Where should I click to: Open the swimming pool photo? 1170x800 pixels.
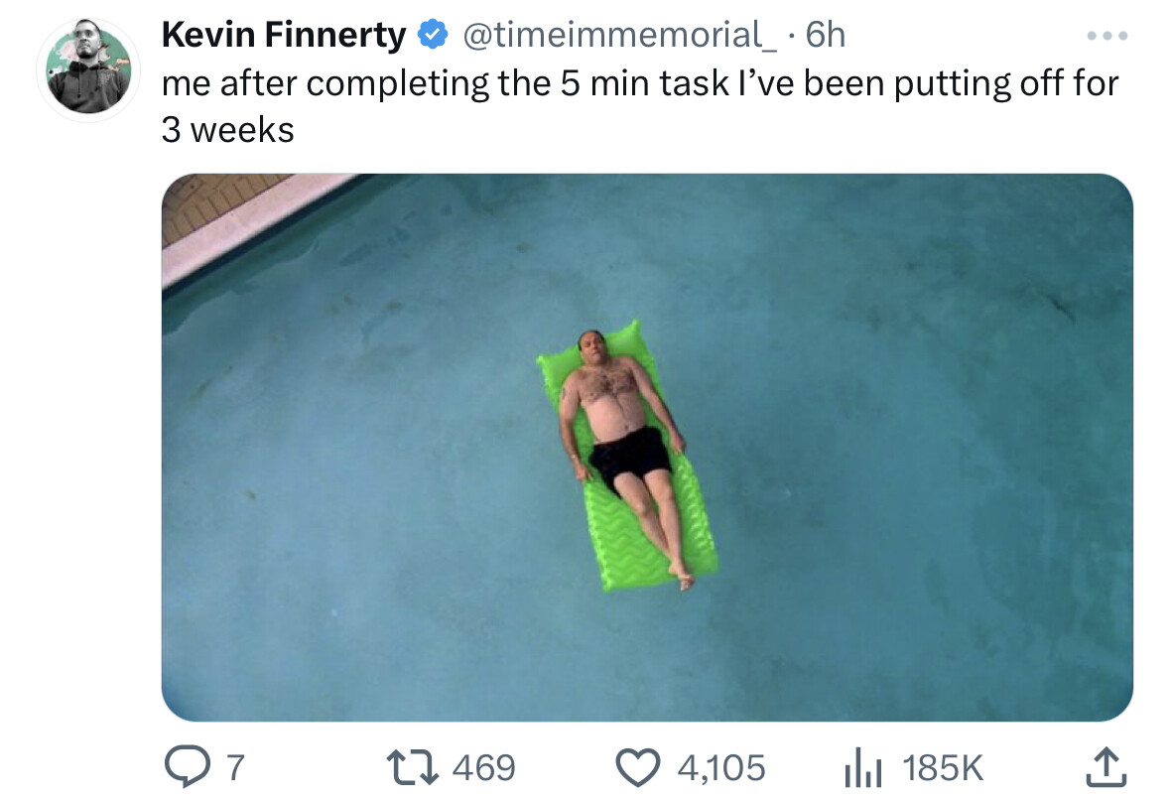pos(647,447)
